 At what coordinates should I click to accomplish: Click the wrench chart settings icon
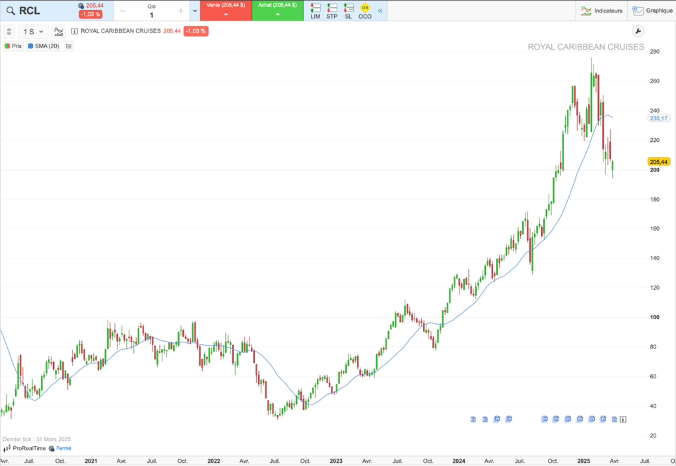[x=638, y=31]
